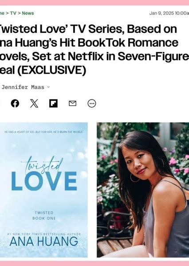Click the Ana Huang name on book cover
This screenshot has height=266, width=189.
pyautogui.click(x=44, y=242)
